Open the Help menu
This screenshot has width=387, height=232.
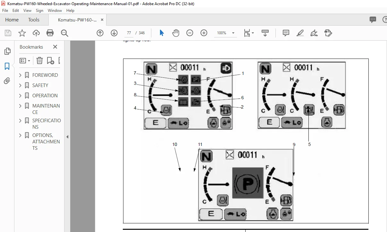coord(70,11)
